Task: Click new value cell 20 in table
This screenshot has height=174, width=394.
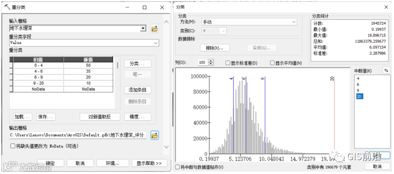Action: [x=88, y=77]
